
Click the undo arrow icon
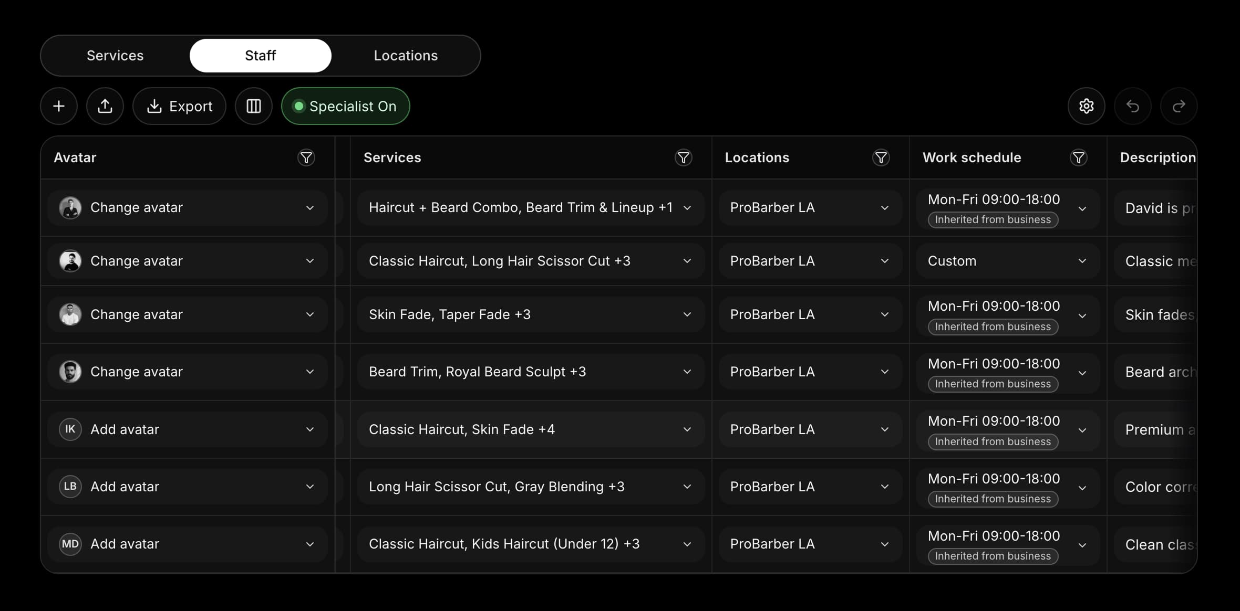pos(1132,106)
